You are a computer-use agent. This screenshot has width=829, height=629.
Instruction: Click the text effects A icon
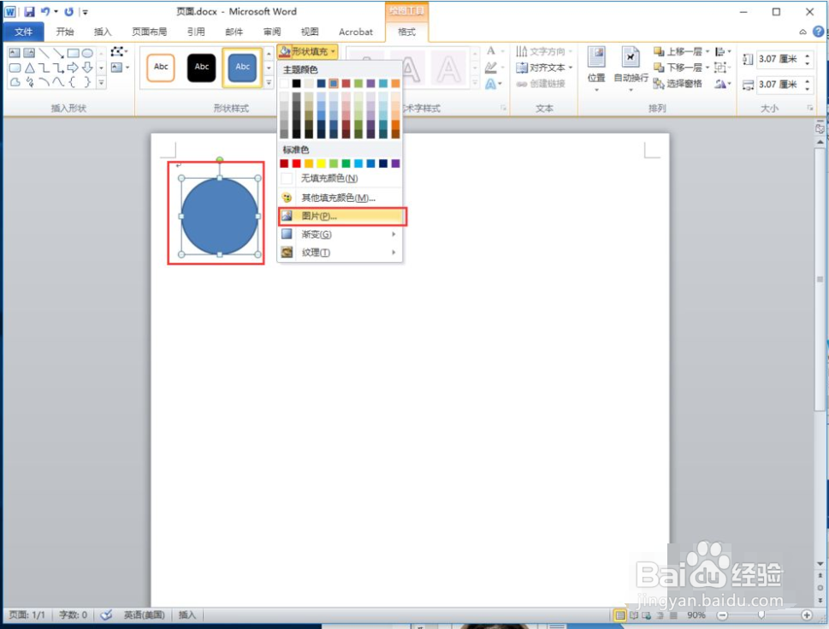pos(492,84)
